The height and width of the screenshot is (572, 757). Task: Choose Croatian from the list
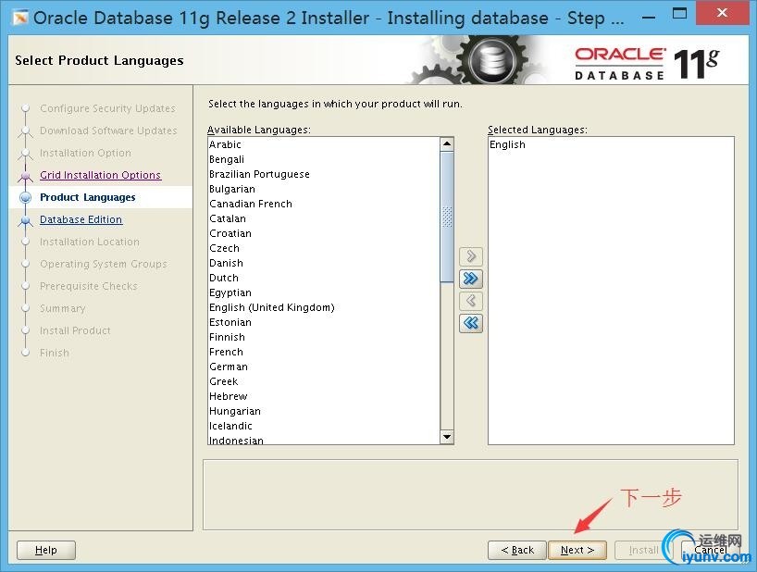pyautogui.click(x=324, y=233)
